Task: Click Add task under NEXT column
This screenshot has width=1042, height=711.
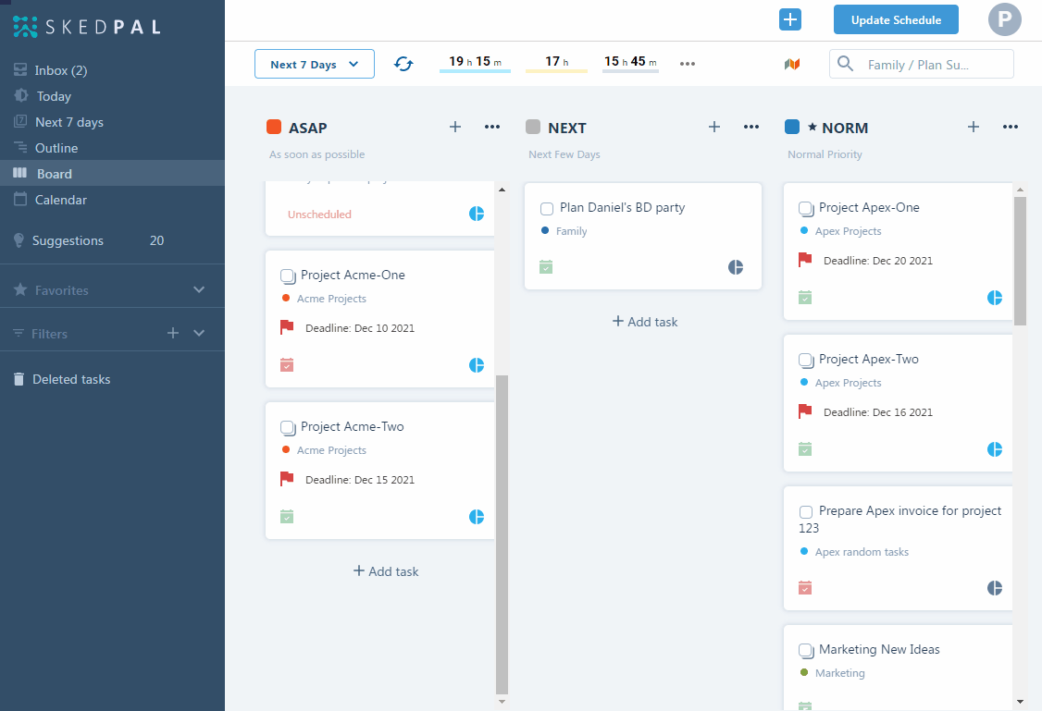Action: [x=645, y=322]
